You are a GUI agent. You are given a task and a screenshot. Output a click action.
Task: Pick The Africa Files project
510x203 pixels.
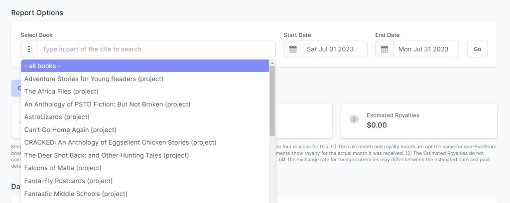click(x=61, y=92)
